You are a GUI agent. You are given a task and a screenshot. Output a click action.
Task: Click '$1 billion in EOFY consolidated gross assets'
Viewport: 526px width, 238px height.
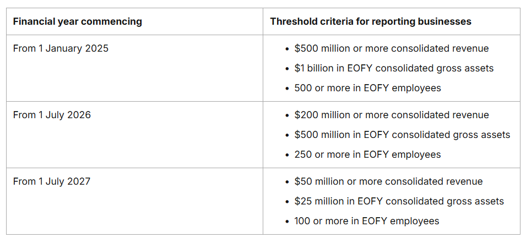(x=394, y=68)
